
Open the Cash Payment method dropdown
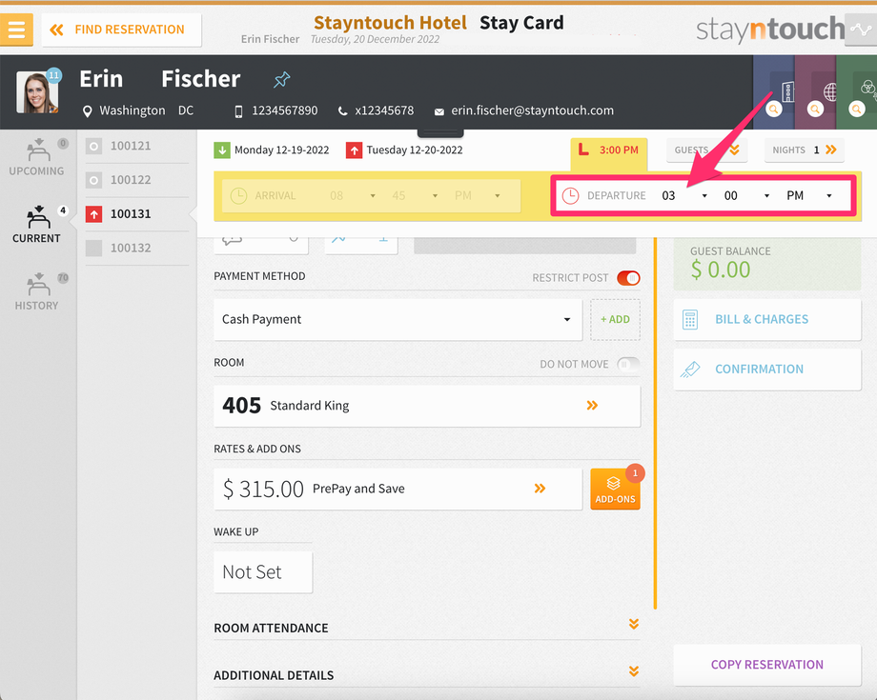[x=398, y=320]
